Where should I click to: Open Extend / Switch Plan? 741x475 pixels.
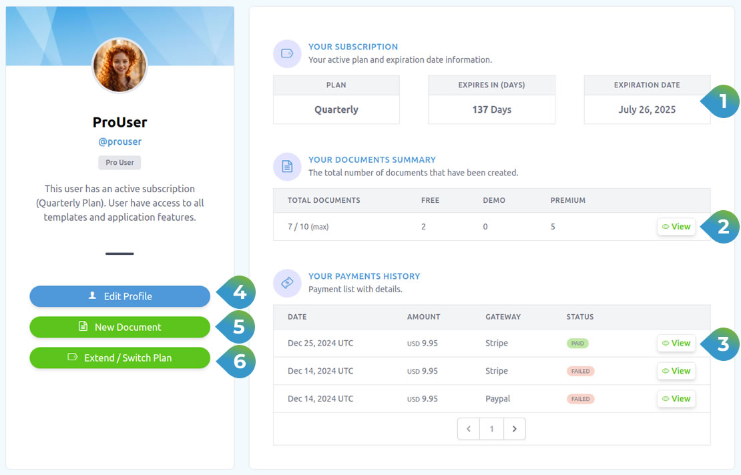[120, 358]
